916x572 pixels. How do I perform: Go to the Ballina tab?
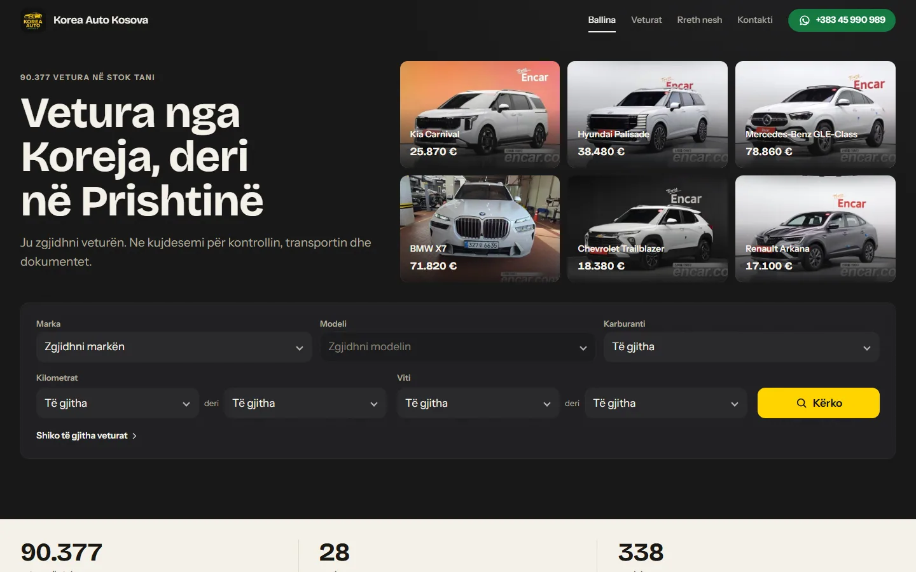tap(602, 20)
